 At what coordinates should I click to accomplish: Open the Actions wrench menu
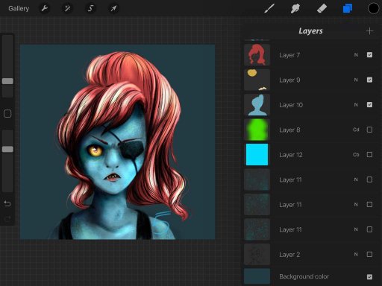[x=45, y=8]
